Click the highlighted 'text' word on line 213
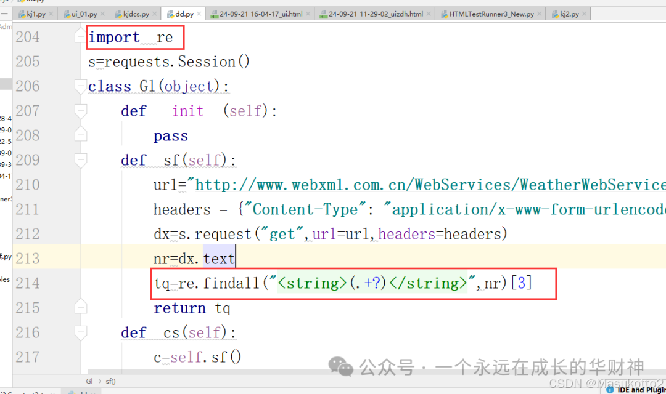Screen dimensions: 666x394 tap(219, 259)
